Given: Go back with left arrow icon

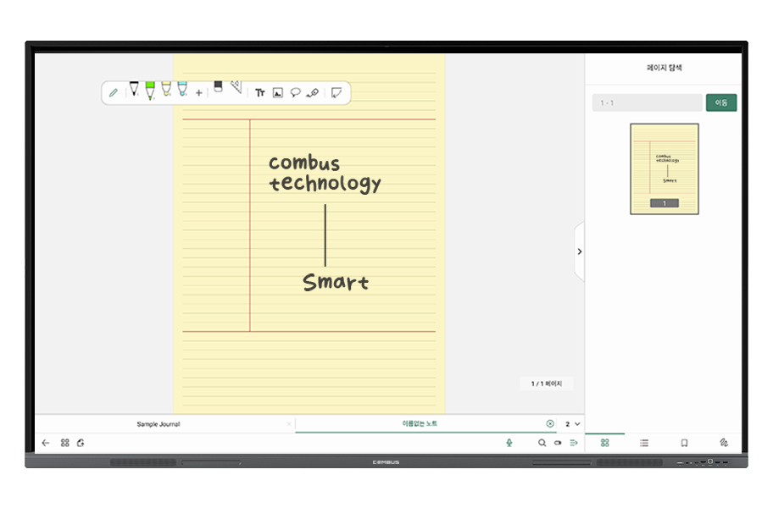Looking at the screenshot, I should pyautogui.click(x=46, y=443).
